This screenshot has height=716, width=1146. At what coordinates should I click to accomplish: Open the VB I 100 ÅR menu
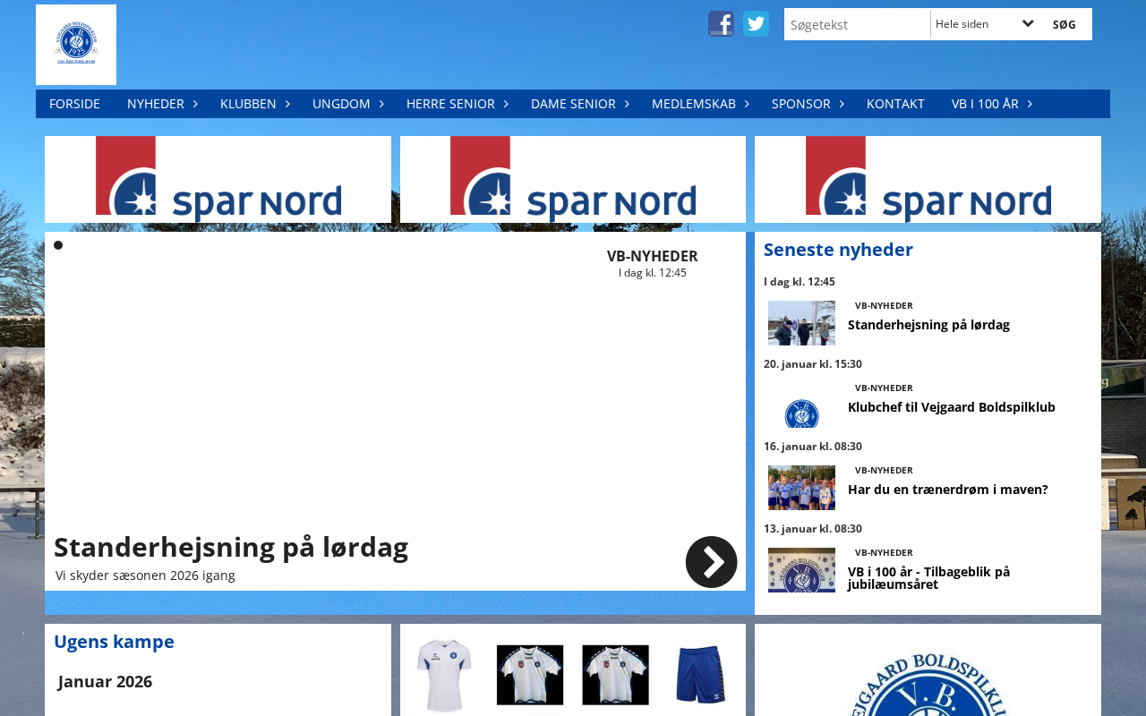point(985,104)
